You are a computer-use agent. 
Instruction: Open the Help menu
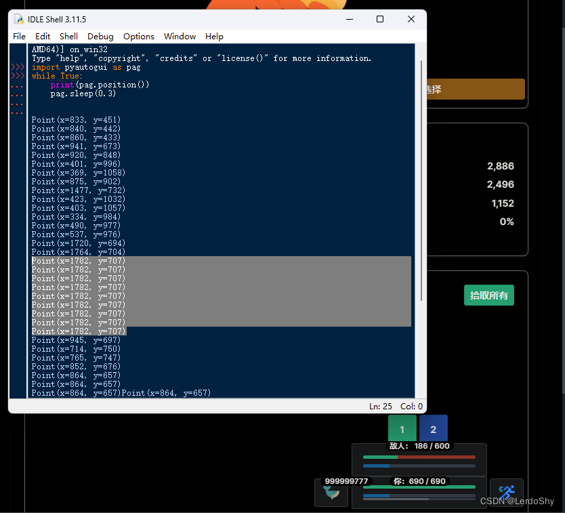coord(214,36)
